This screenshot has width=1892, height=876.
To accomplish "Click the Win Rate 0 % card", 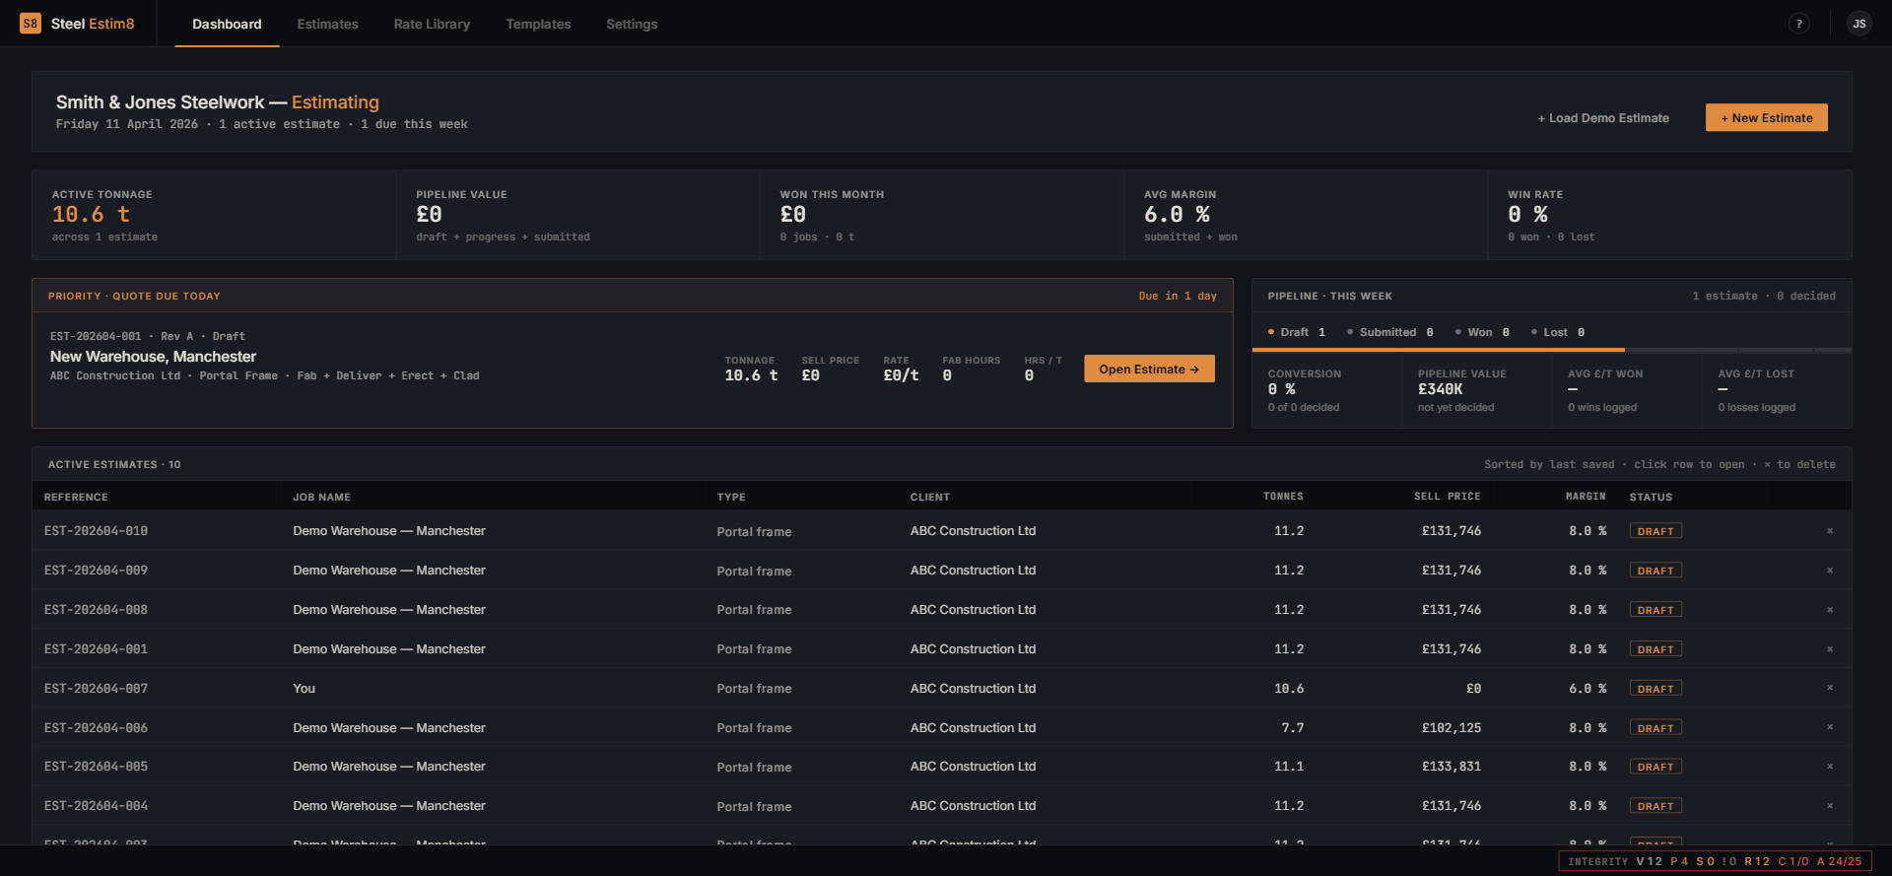I will point(1669,215).
